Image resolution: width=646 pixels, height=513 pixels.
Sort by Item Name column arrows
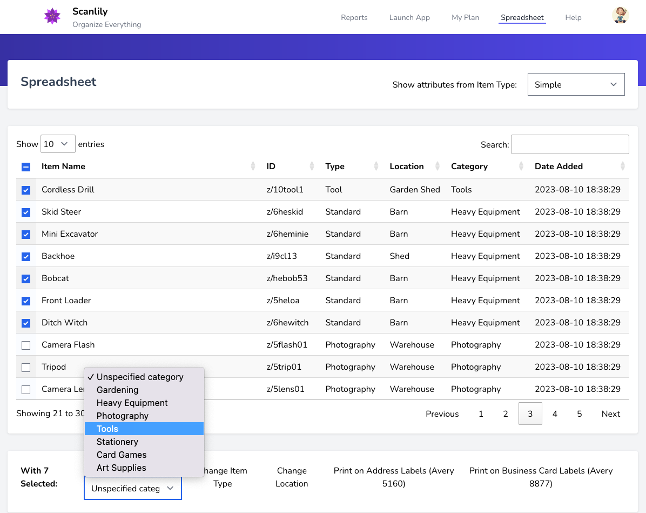(253, 166)
